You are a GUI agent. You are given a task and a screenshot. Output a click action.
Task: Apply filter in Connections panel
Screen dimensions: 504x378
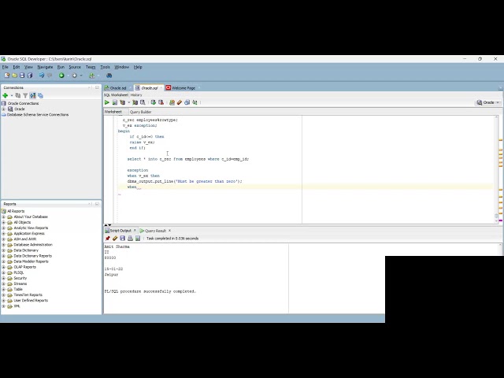click(25, 95)
